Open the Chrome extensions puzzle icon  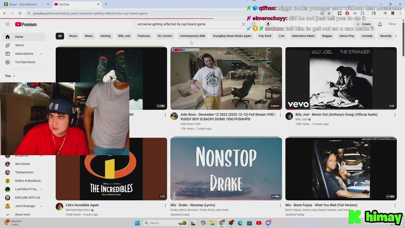coord(363,13)
